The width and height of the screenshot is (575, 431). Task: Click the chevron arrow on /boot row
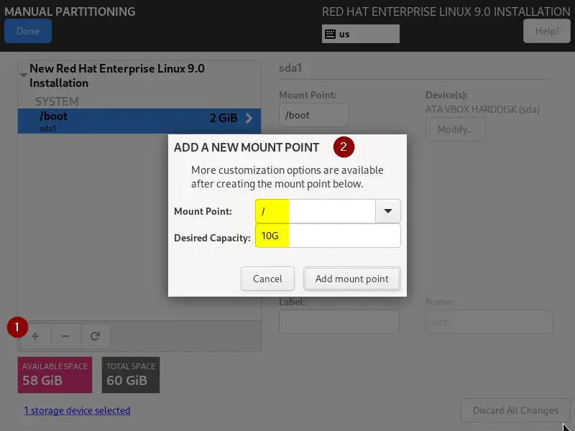[249, 118]
